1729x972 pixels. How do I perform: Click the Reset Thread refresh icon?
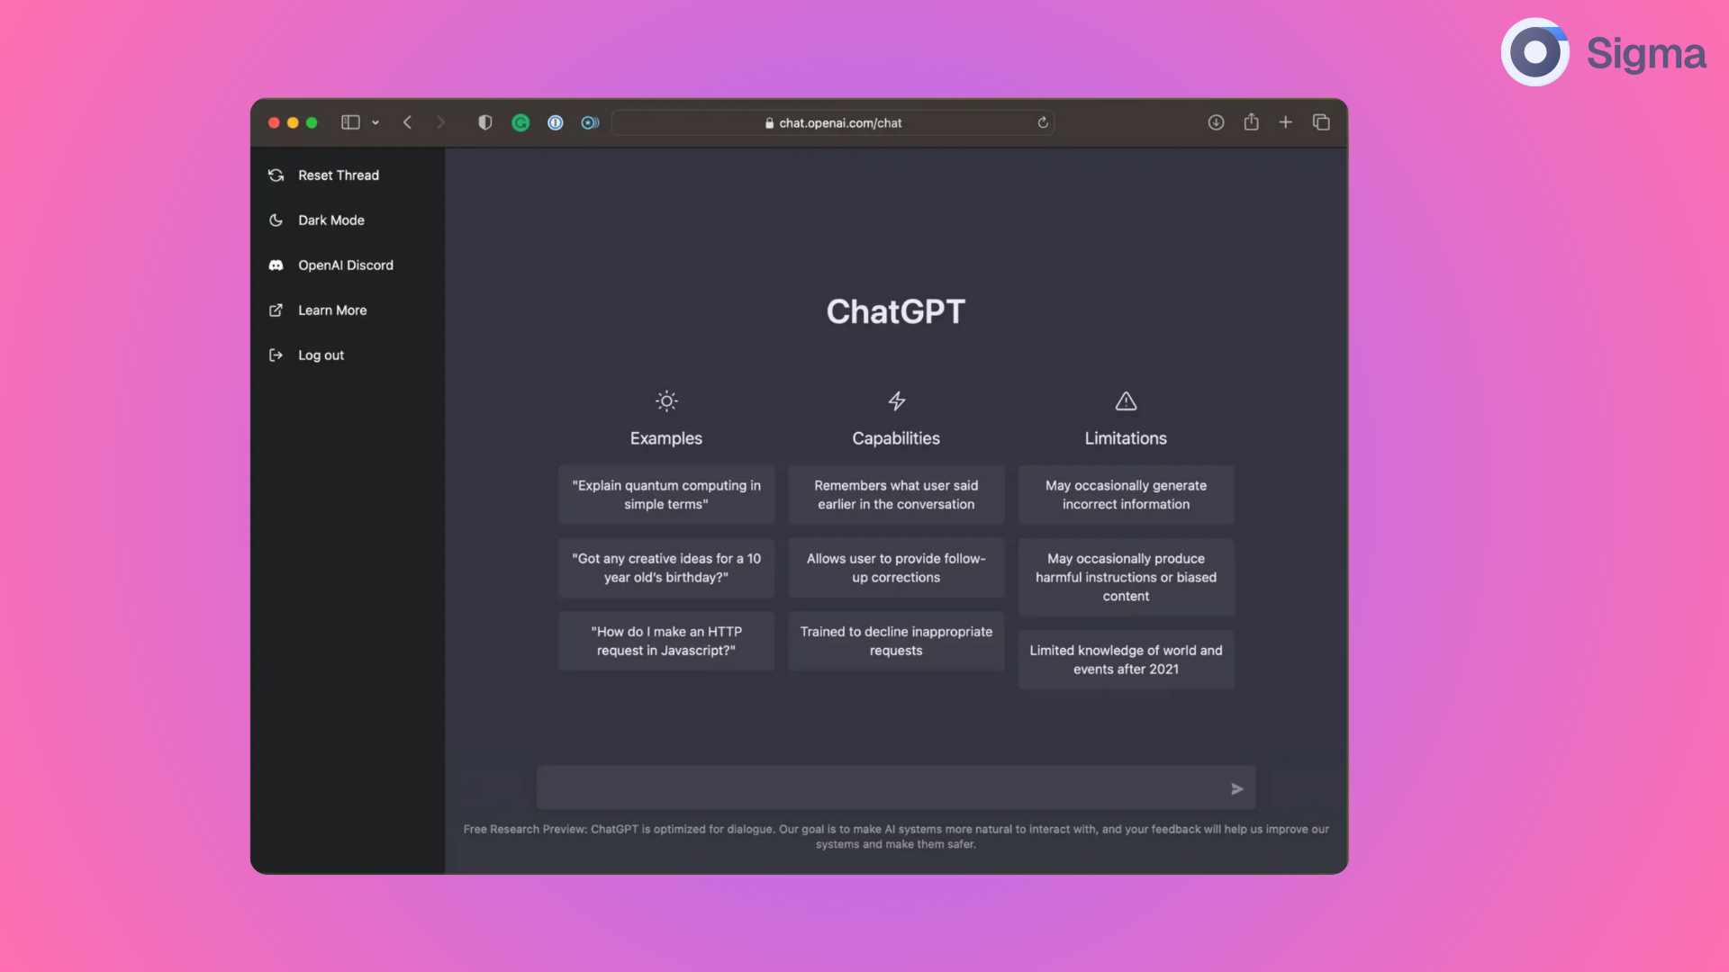(x=276, y=175)
